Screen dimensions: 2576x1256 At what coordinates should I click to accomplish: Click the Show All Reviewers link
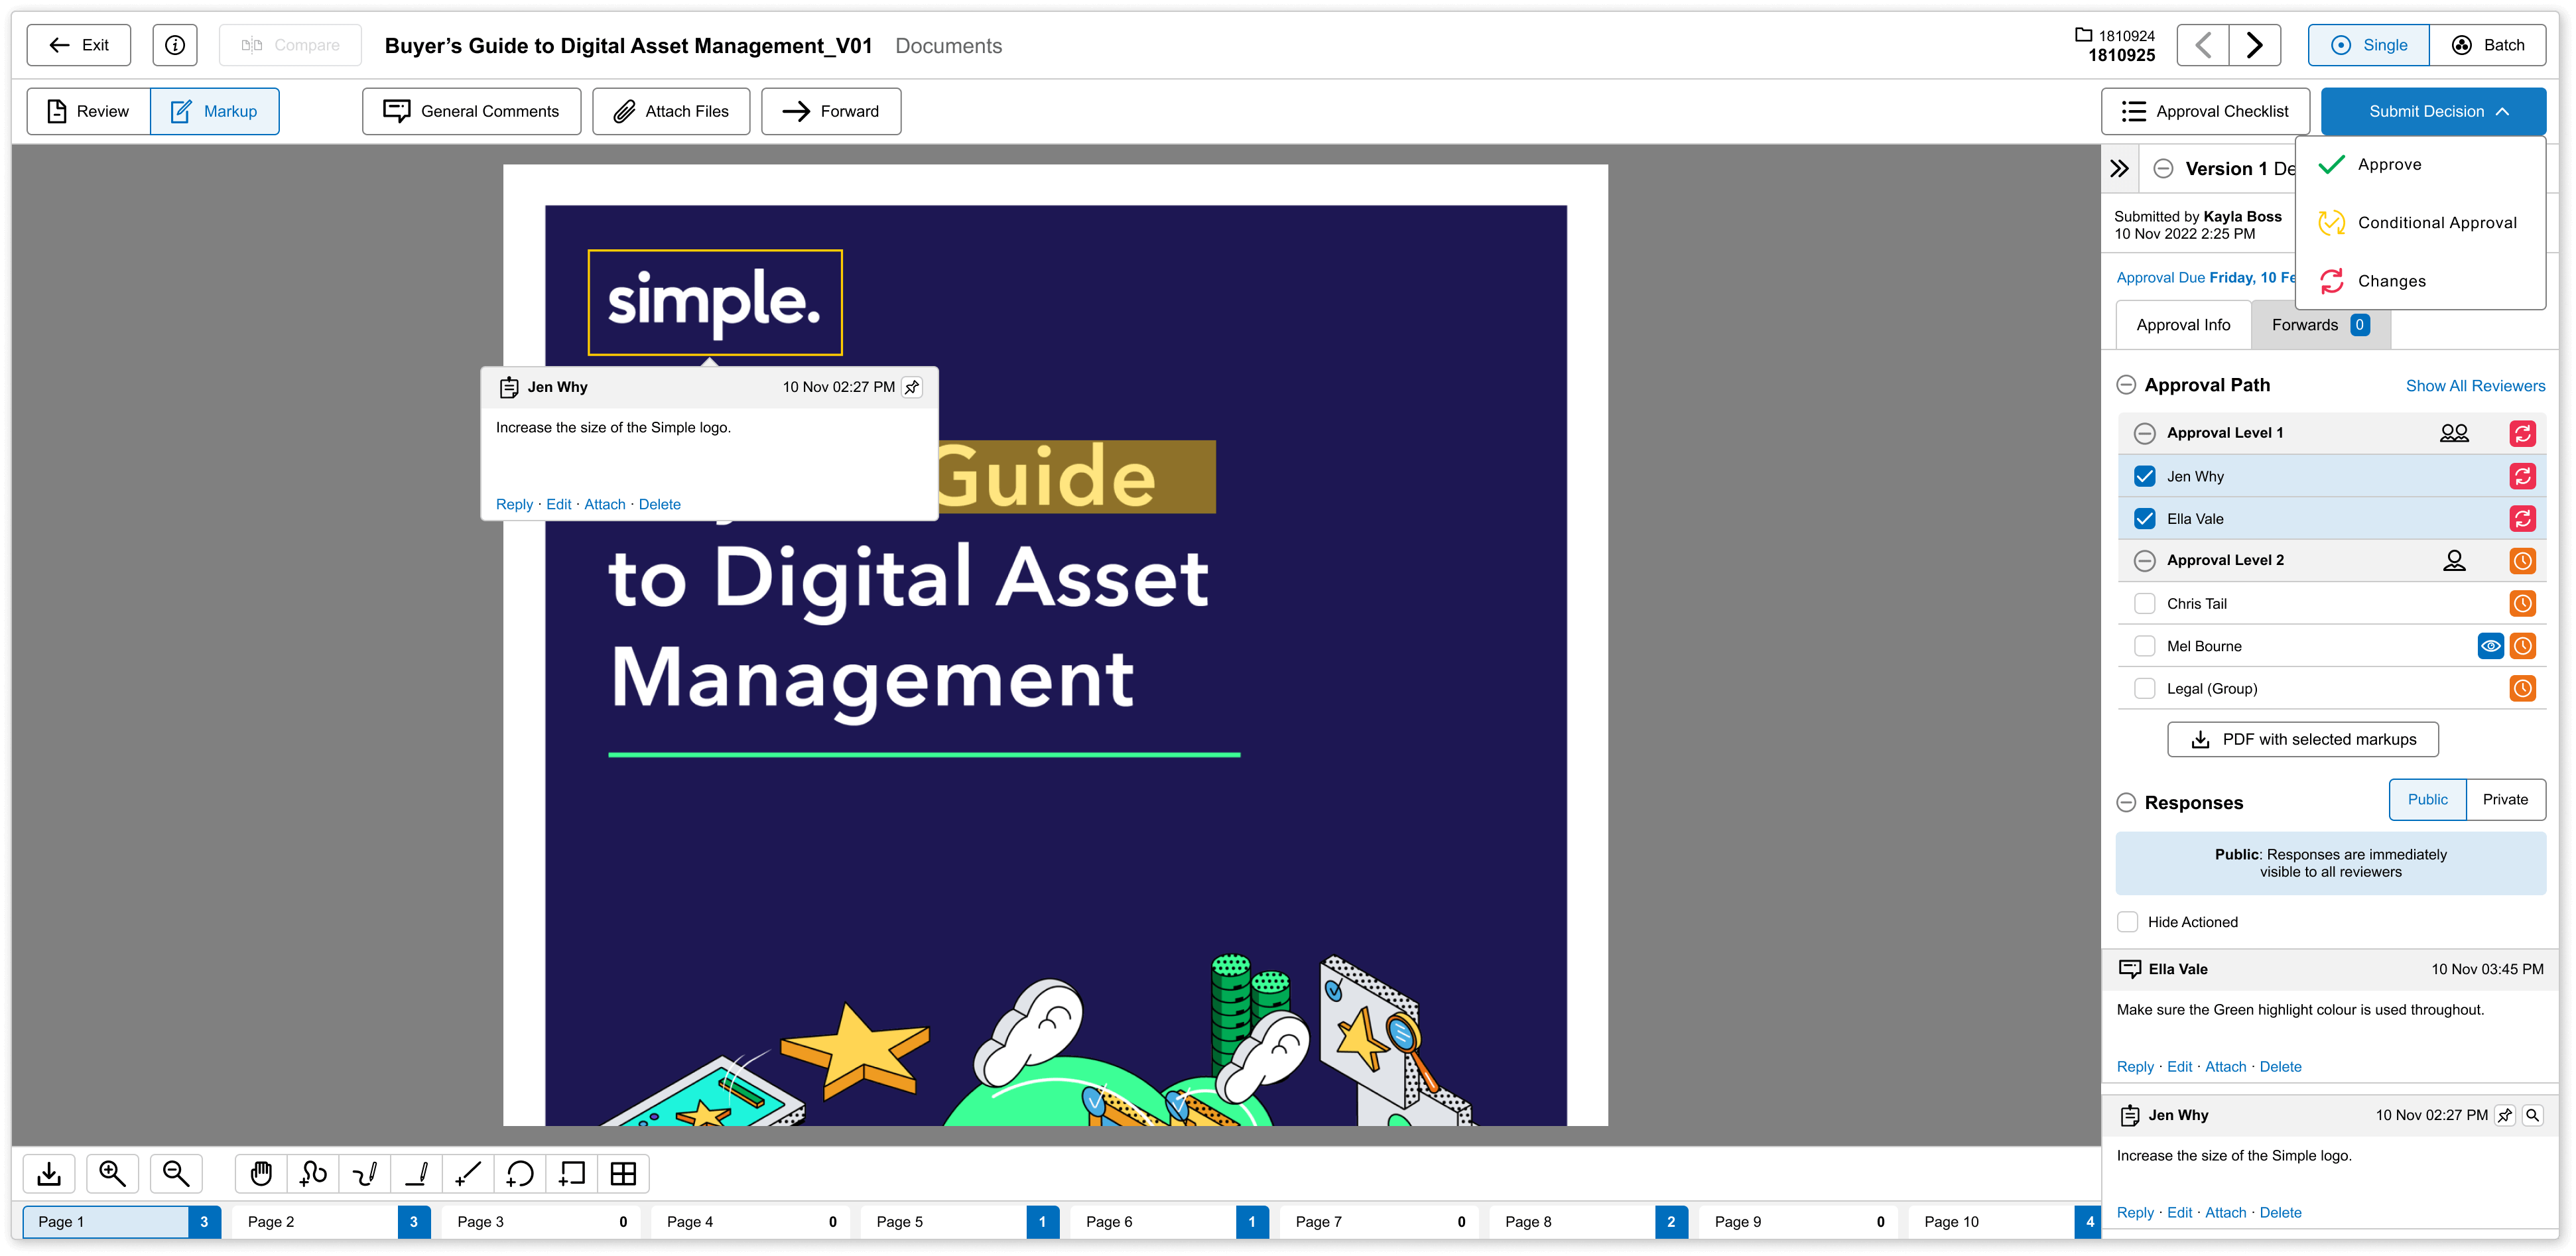pyautogui.click(x=2475, y=386)
